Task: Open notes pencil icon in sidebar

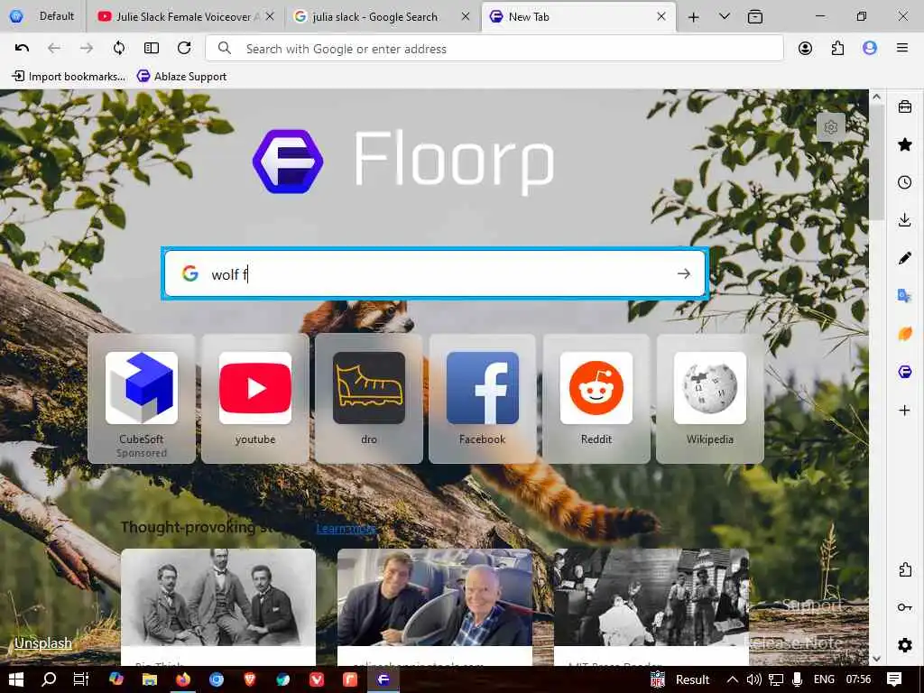Action: point(904,258)
